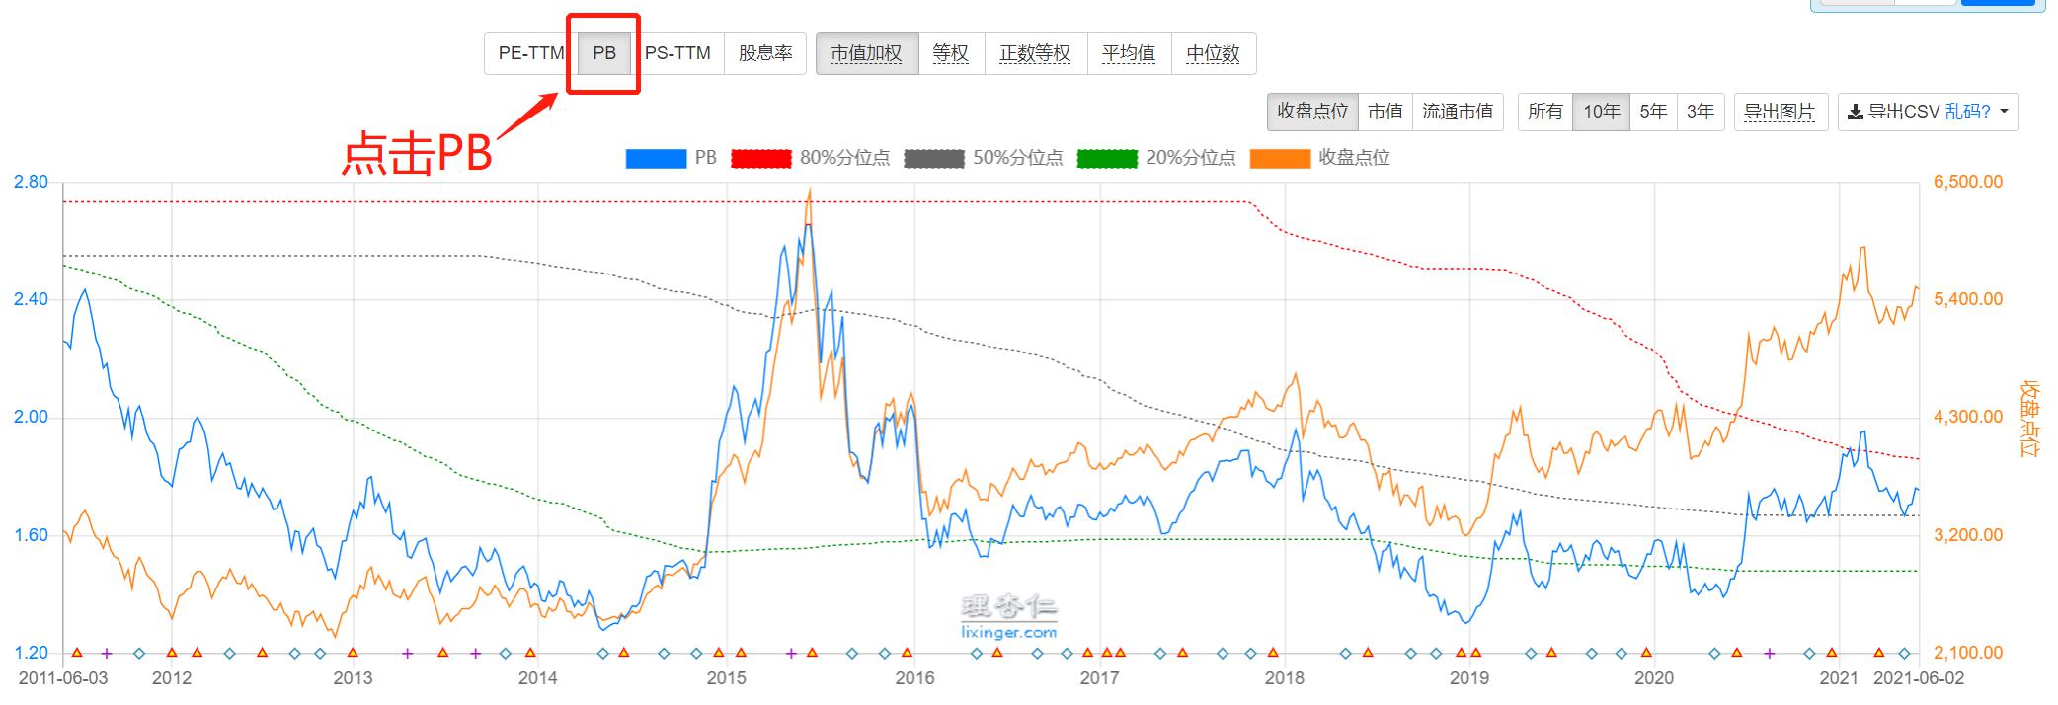
Task: Select the 5年 time range
Action: click(1653, 112)
